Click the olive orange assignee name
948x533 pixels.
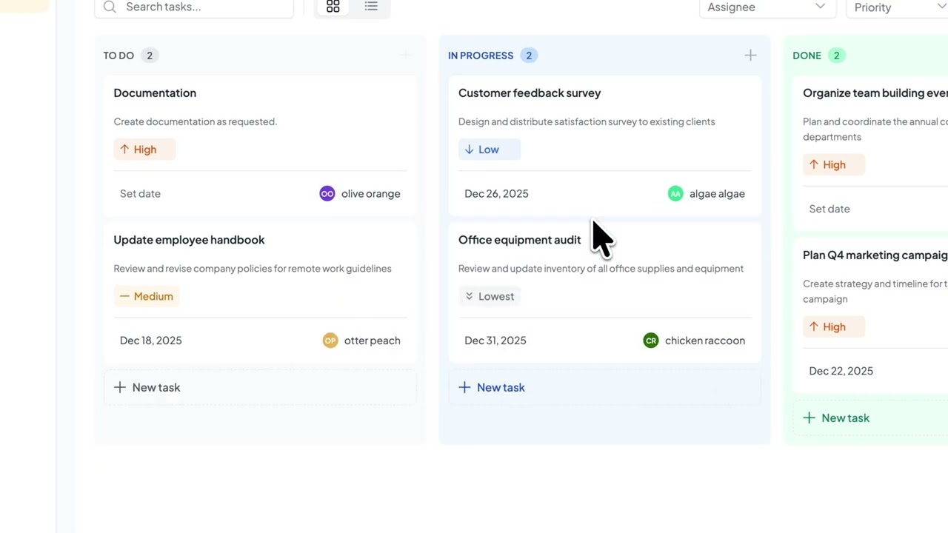point(371,194)
